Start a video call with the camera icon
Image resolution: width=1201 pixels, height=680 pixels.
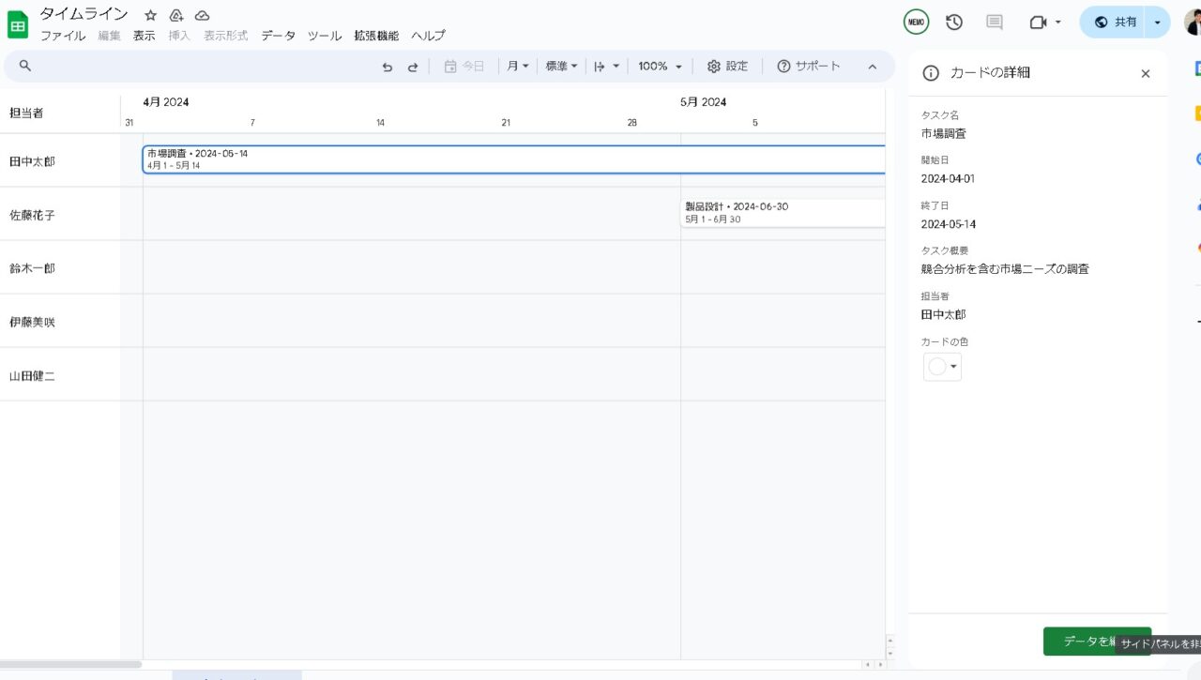[x=1036, y=22]
